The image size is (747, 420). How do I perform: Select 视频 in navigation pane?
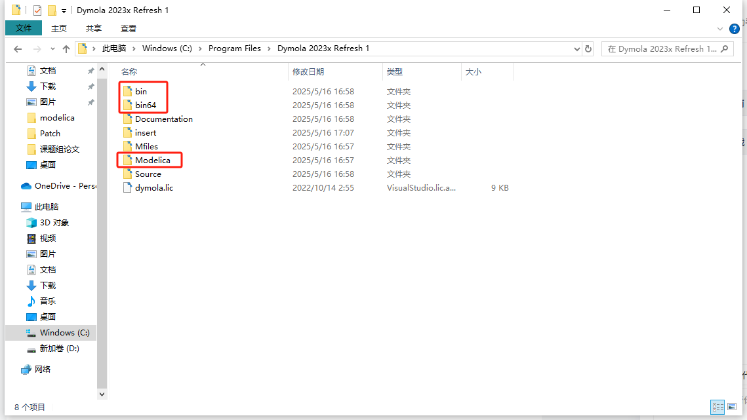coord(41,238)
